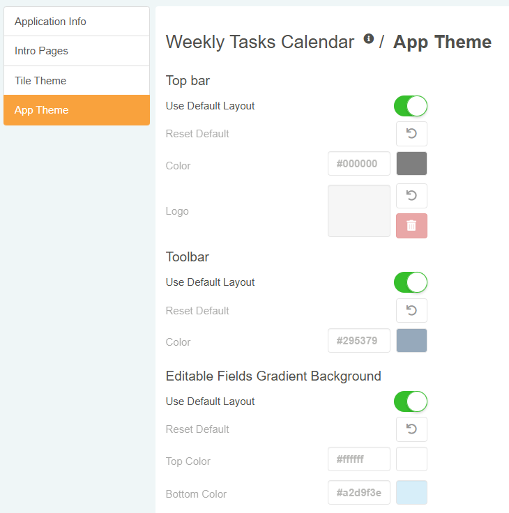Image resolution: width=509 pixels, height=513 pixels.
Task: Open the Top bar gray color swatch
Action: click(411, 164)
